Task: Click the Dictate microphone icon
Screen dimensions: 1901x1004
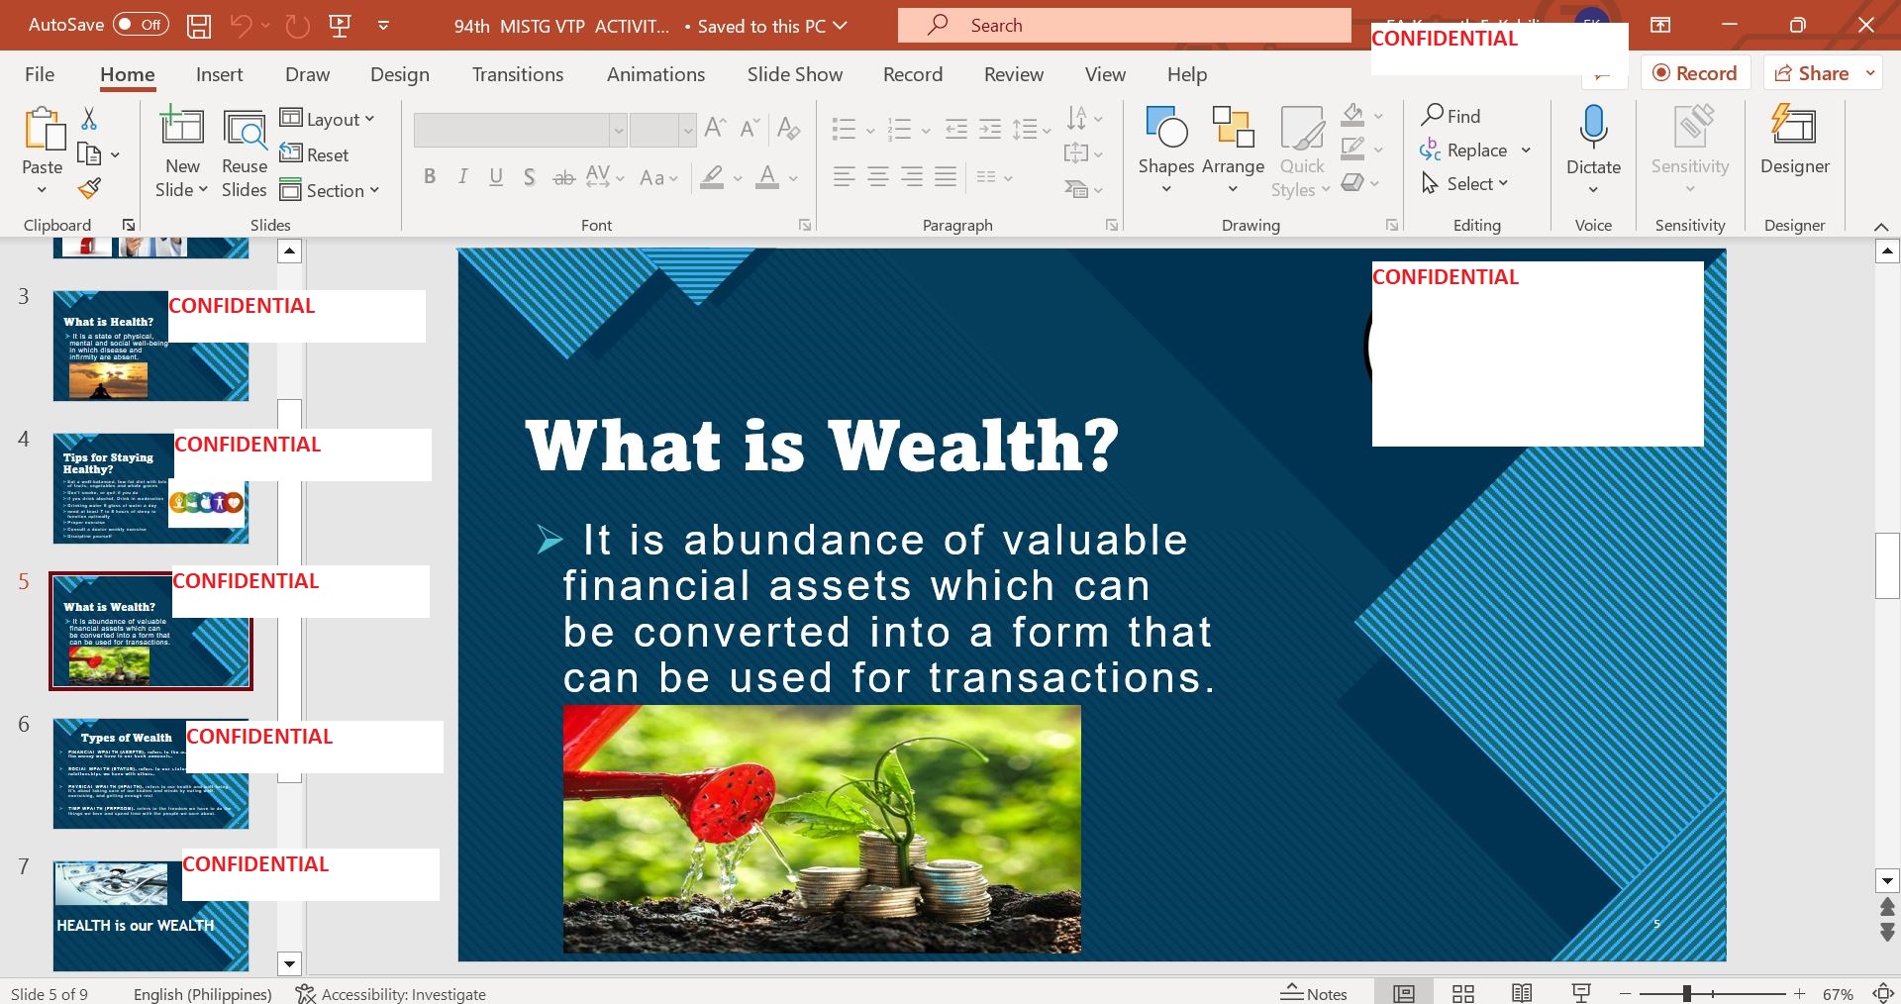Action: 1593,129
